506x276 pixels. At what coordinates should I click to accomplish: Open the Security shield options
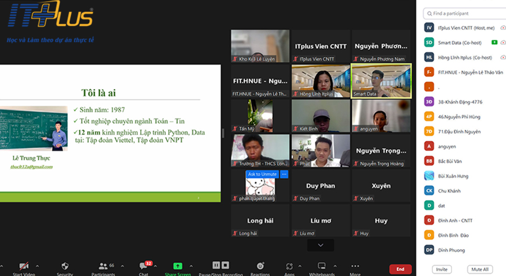pyautogui.click(x=65, y=266)
